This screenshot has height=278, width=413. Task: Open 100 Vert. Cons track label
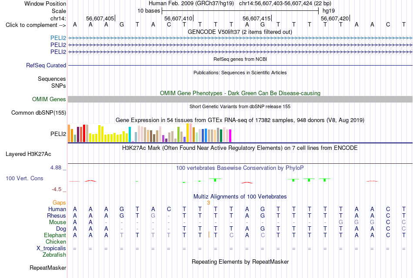click(24, 179)
